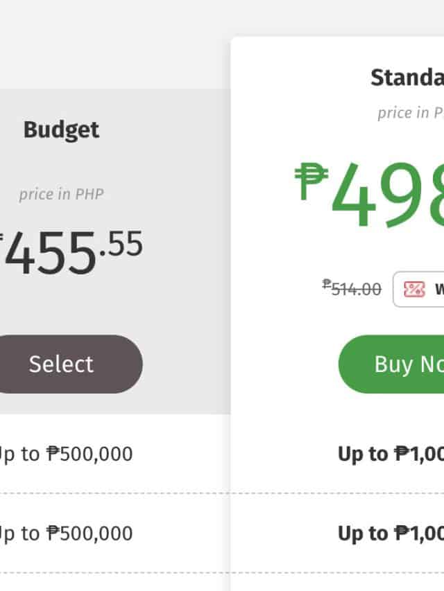Select the first bold Standard coverage row
Viewport: 444px width, 591px height.
(391, 454)
